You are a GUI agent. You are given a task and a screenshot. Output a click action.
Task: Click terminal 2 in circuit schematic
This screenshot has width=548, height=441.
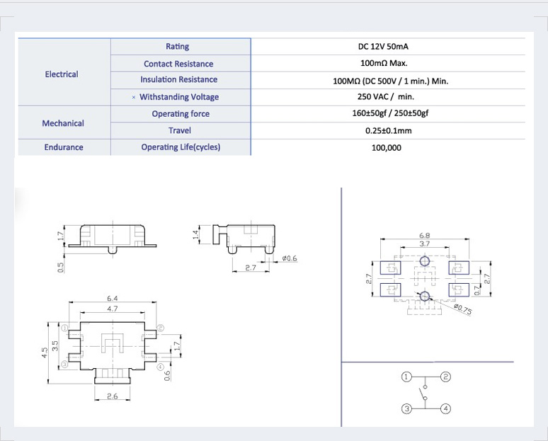tap(445, 377)
